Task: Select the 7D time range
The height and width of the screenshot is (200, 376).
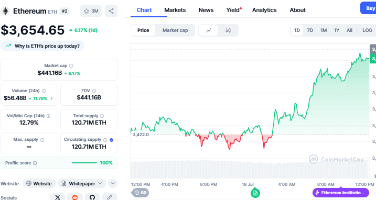Action: (310, 30)
